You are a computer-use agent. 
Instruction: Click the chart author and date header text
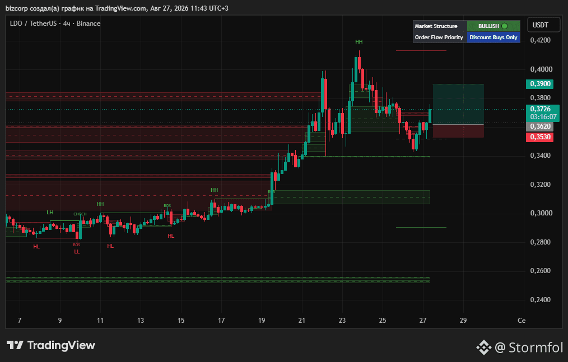coord(117,8)
